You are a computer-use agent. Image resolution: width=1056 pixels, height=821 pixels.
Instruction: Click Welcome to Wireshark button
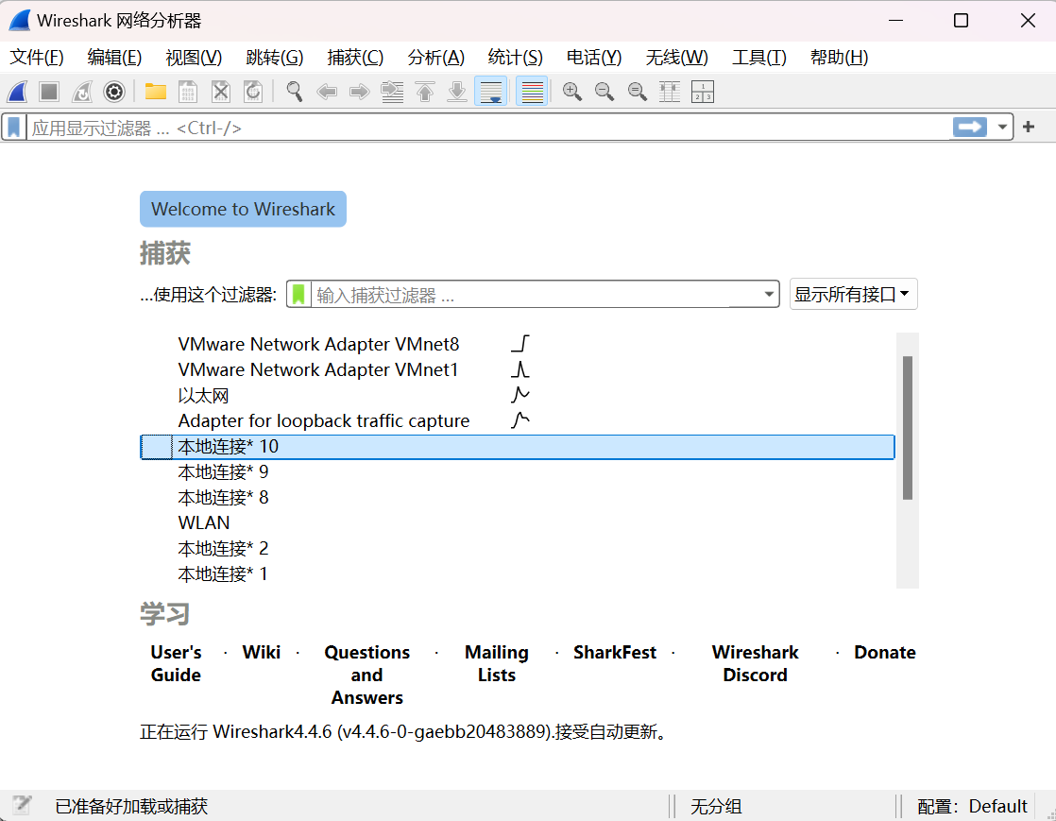243,209
